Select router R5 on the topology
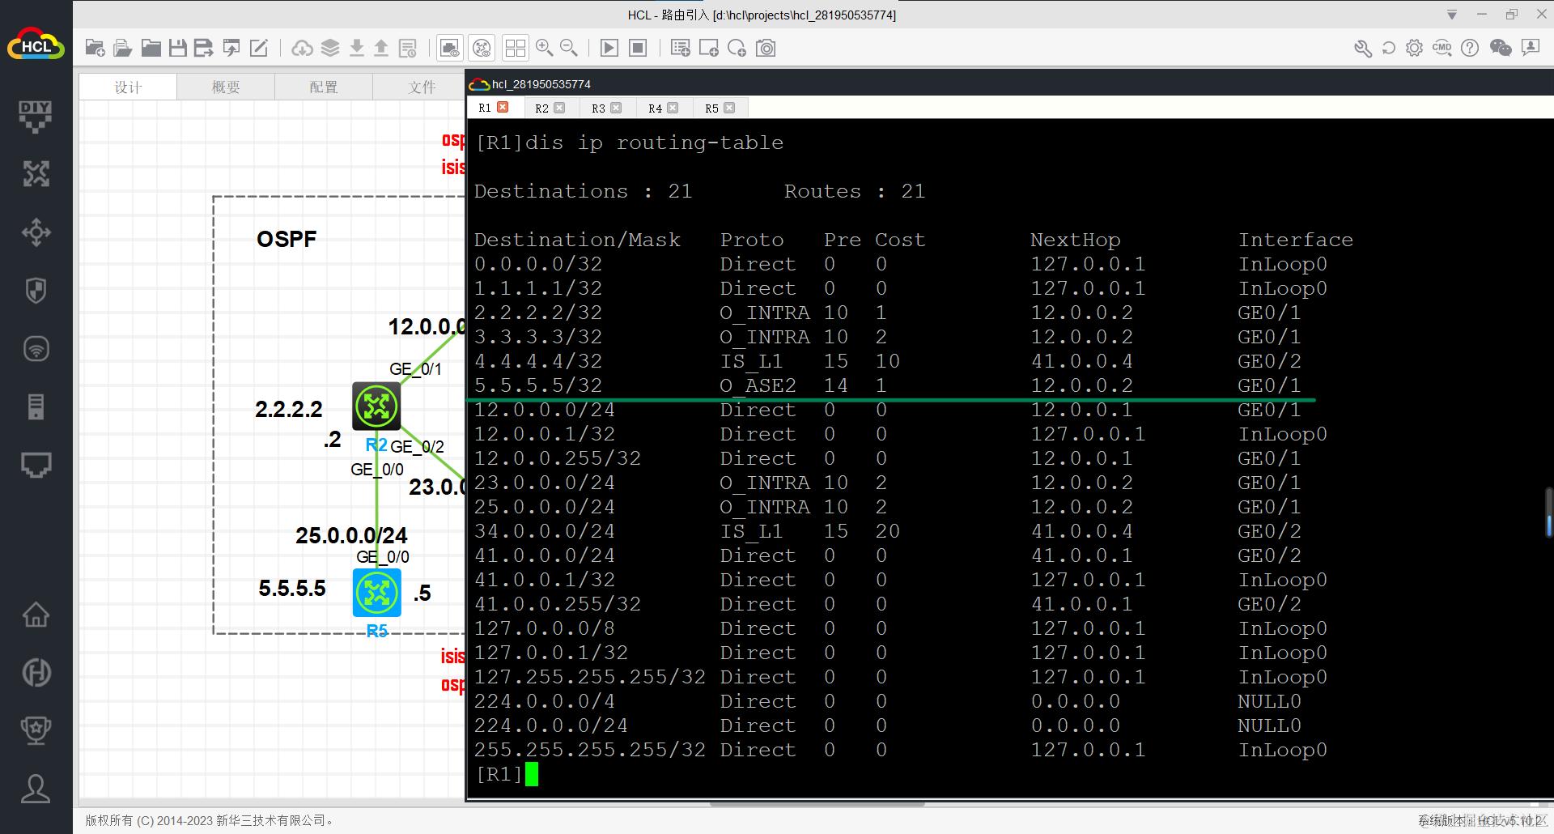 point(376,593)
